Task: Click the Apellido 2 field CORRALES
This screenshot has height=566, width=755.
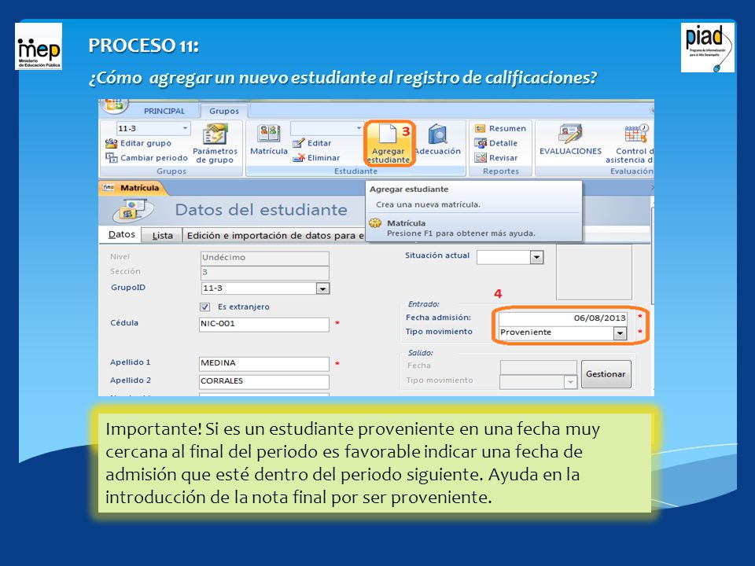Action: point(264,381)
